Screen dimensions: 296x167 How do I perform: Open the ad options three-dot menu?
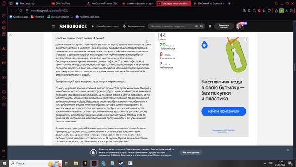[x=246, y=39]
